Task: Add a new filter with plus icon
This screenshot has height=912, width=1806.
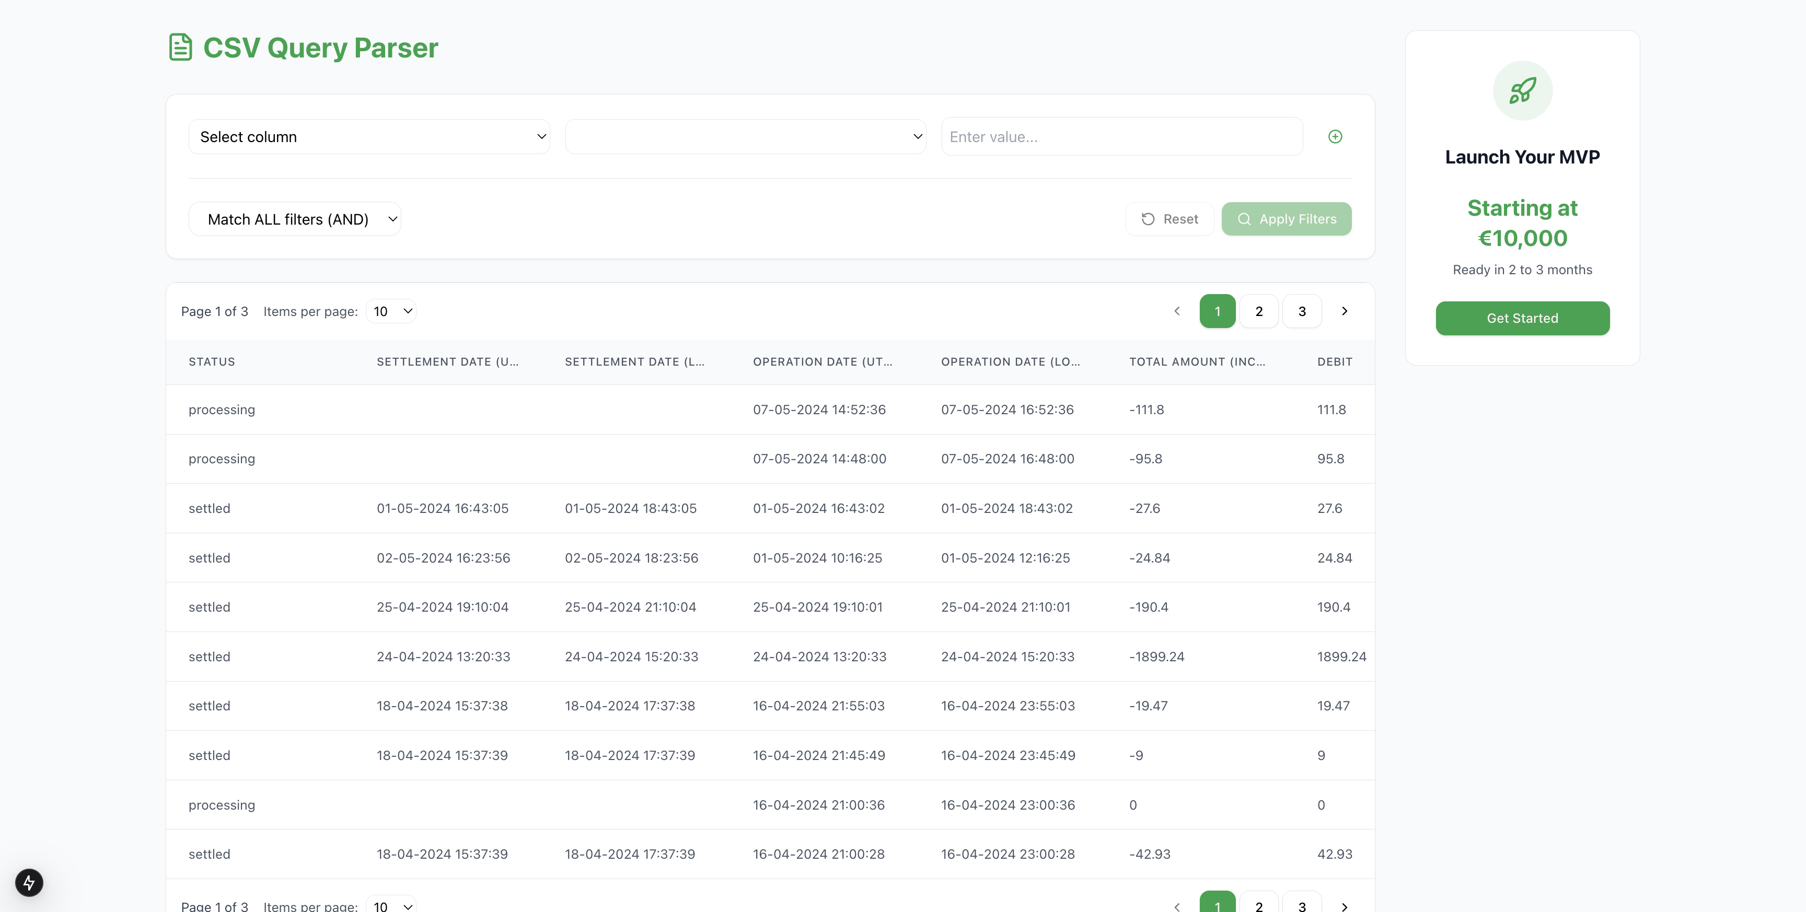Action: [x=1335, y=137]
